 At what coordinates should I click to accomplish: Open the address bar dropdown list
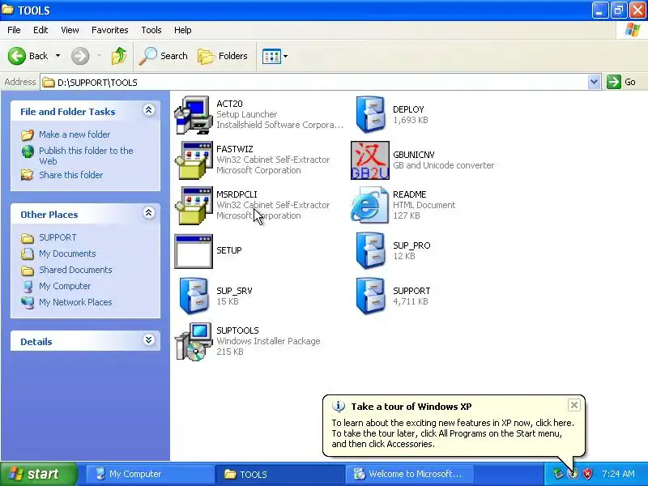click(594, 82)
